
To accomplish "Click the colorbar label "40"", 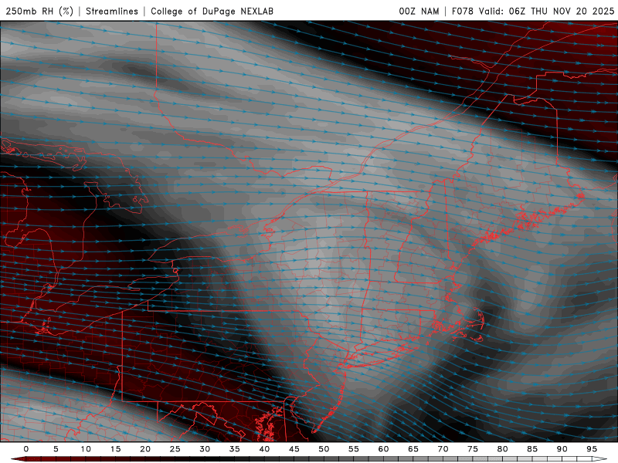I will (264, 449).
